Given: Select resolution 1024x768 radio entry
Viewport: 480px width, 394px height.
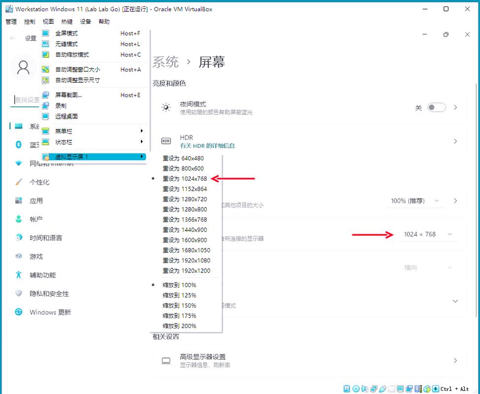Looking at the screenshot, I should [x=185, y=179].
